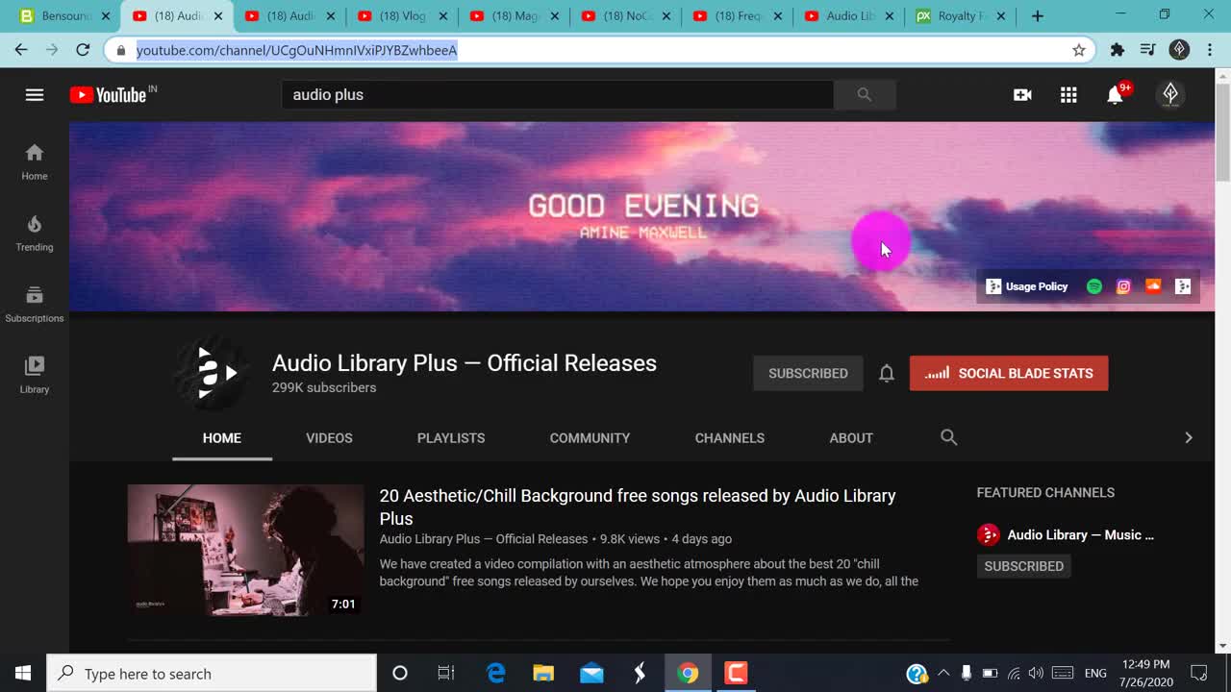1231x692 pixels.
Task: Click the Windows taskbar search box
Action: (212, 673)
